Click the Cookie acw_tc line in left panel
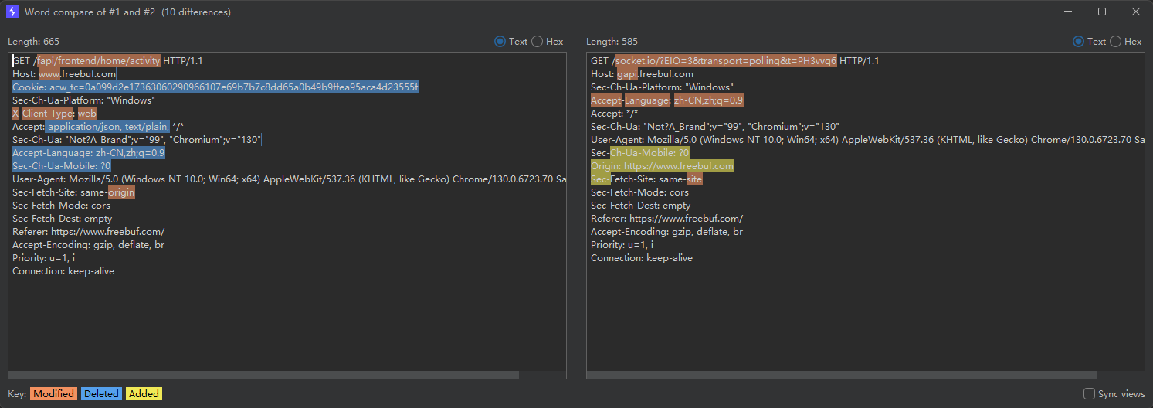Image resolution: width=1153 pixels, height=408 pixels. click(215, 87)
